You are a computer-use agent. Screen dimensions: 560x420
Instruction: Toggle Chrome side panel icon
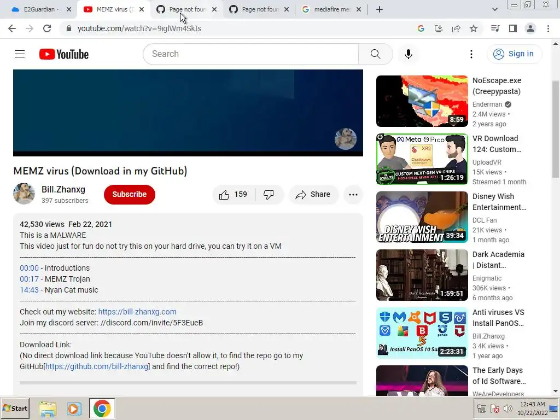[x=513, y=28]
